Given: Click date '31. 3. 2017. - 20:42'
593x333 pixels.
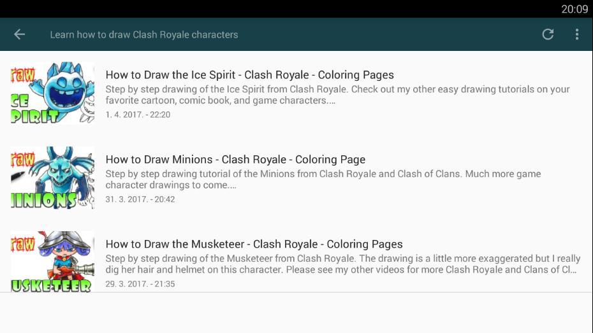Looking at the screenshot, I should pyautogui.click(x=140, y=199).
